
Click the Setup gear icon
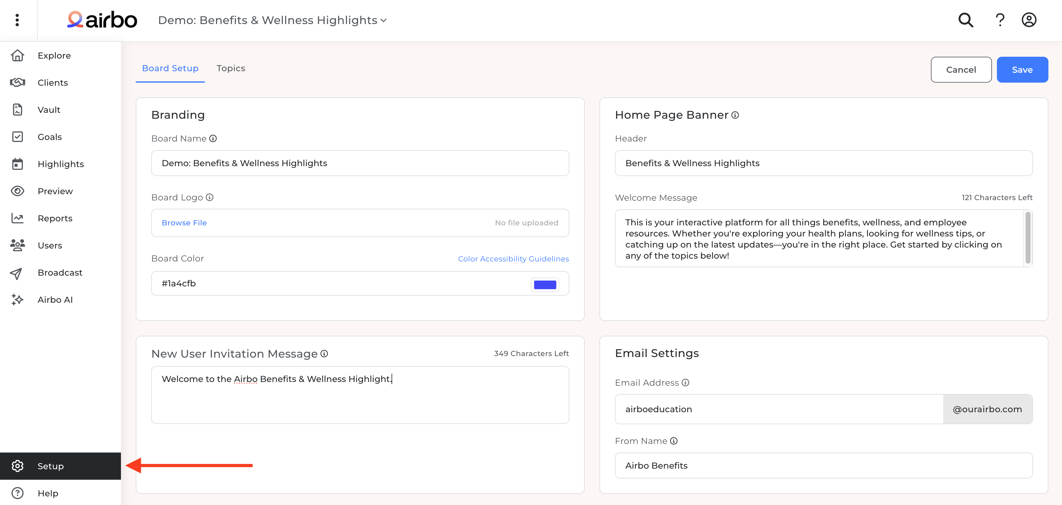coord(17,466)
